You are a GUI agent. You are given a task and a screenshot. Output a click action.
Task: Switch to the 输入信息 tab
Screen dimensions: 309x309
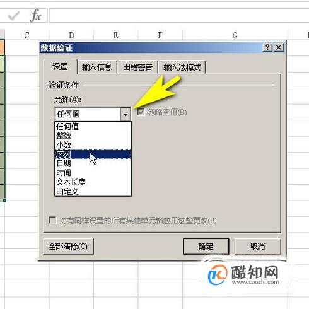click(x=97, y=67)
